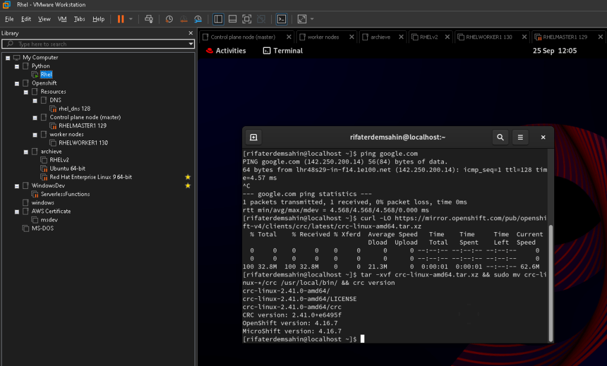The image size is (607, 366).
Task: Pause the virtual machine with the orange pause icon
Action: 121,19
